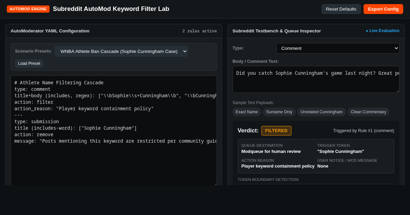
Task: Open the Type dropdown set to Comment
Action: tap(338, 48)
